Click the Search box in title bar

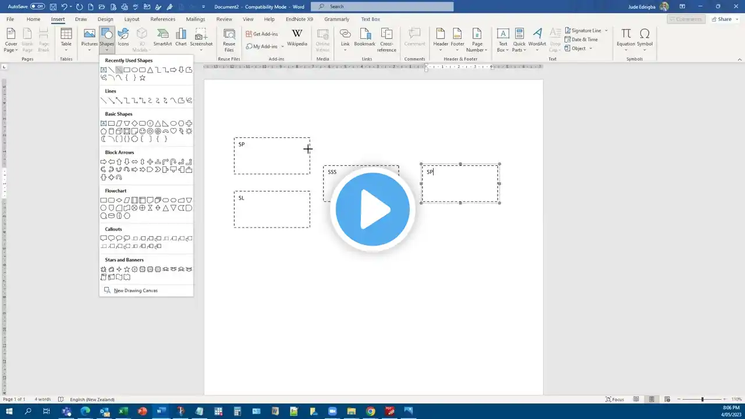(x=382, y=6)
